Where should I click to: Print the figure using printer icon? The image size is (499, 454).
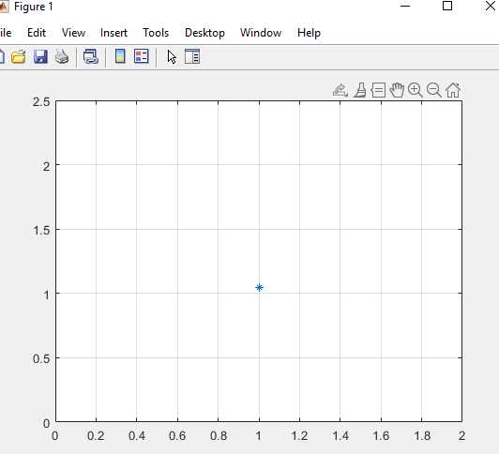62,57
